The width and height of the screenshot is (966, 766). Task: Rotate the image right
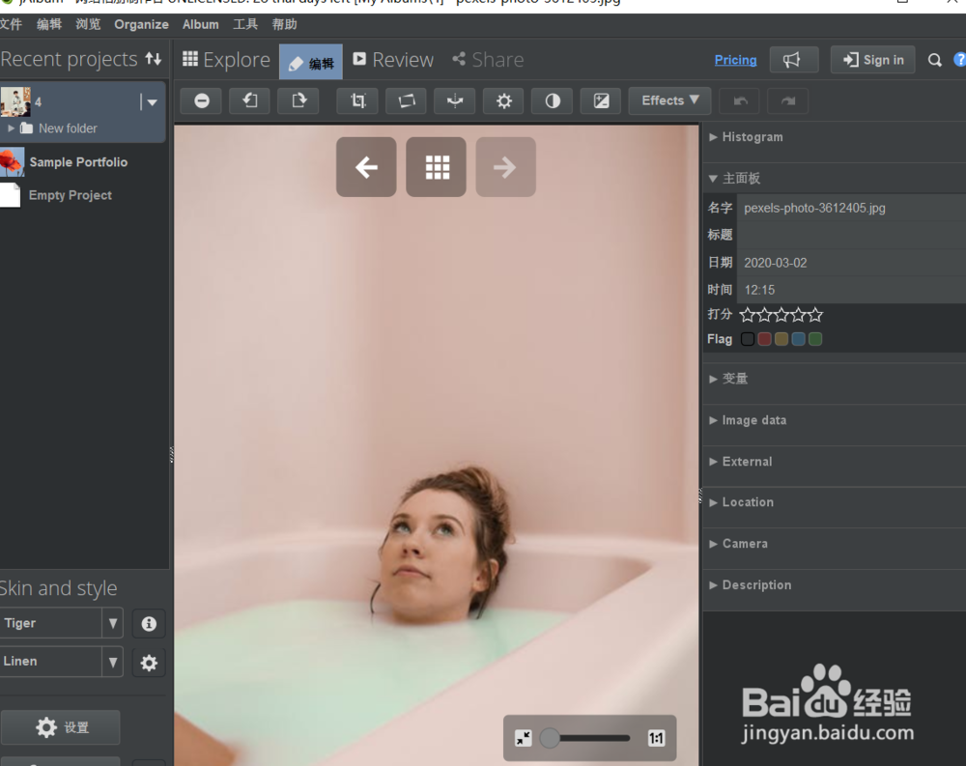298,100
